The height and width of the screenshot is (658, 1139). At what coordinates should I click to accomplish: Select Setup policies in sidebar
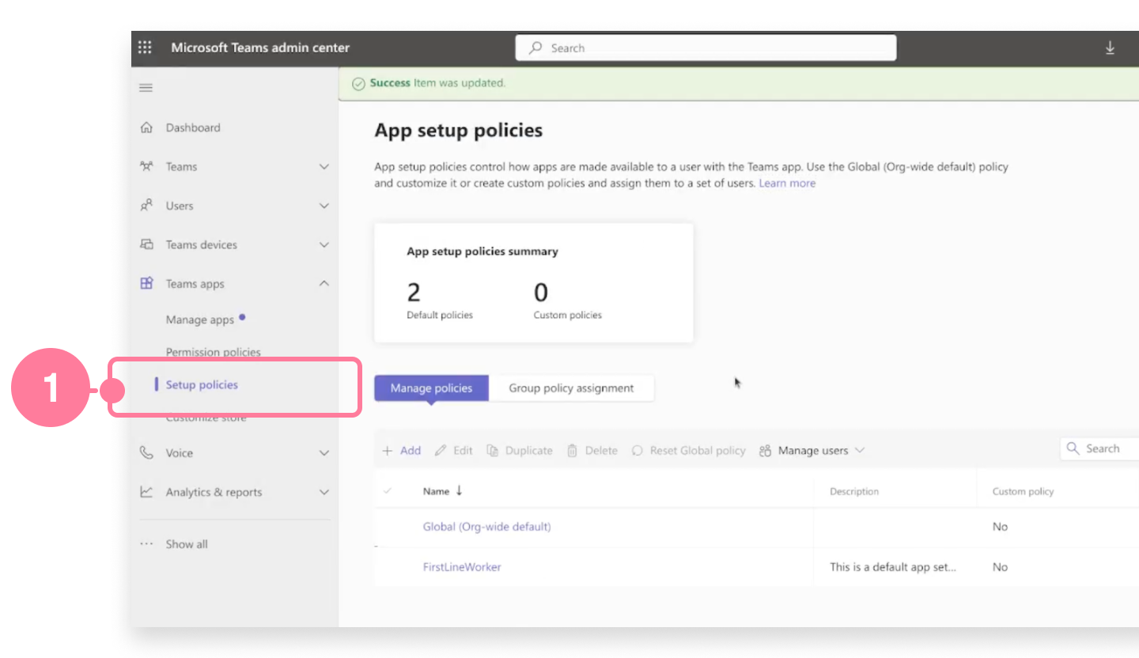[202, 384]
